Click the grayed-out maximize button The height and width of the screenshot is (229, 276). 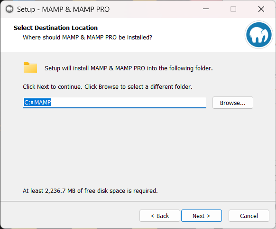tap(233, 9)
